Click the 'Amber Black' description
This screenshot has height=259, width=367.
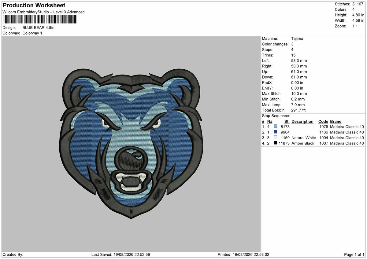pos(303,143)
